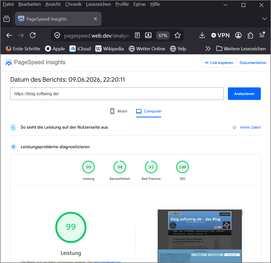Reload the current page
The height and width of the screenshot is (263, 271).
click(33, 35)
